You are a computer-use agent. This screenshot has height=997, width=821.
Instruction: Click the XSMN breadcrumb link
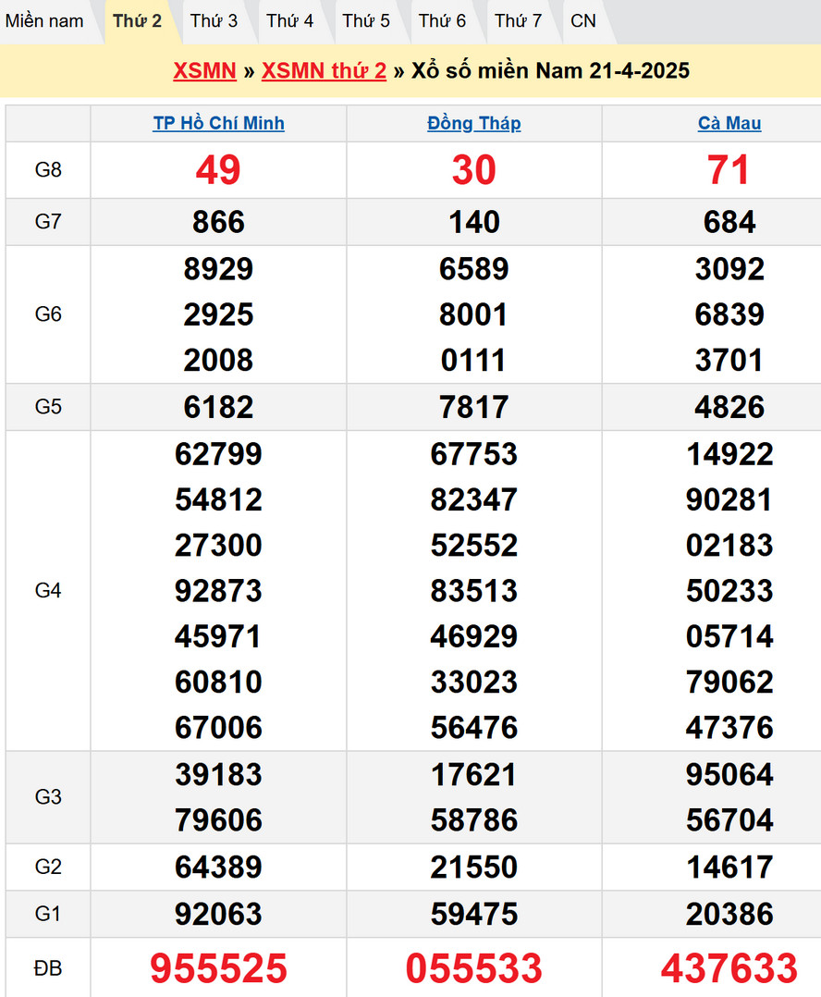click(204, 71)
